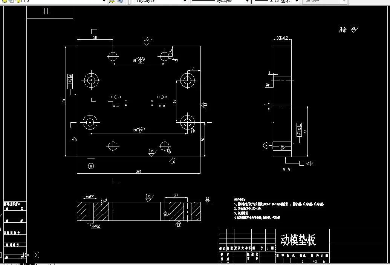Select the 4xø12 hole callout
The height and width of the screenshot is (265, 390).
(96, 226)
